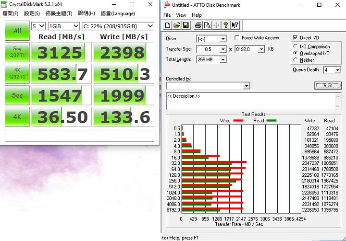Screen dimensions: 346x241
Task: Open the 說明(H) menu in CrystalDiskMark
Action: [86, 13]
